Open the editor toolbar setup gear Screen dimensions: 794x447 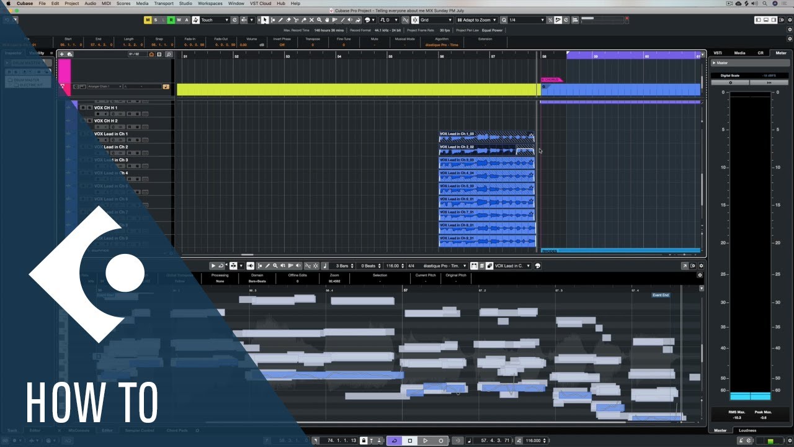coord(700,266)
